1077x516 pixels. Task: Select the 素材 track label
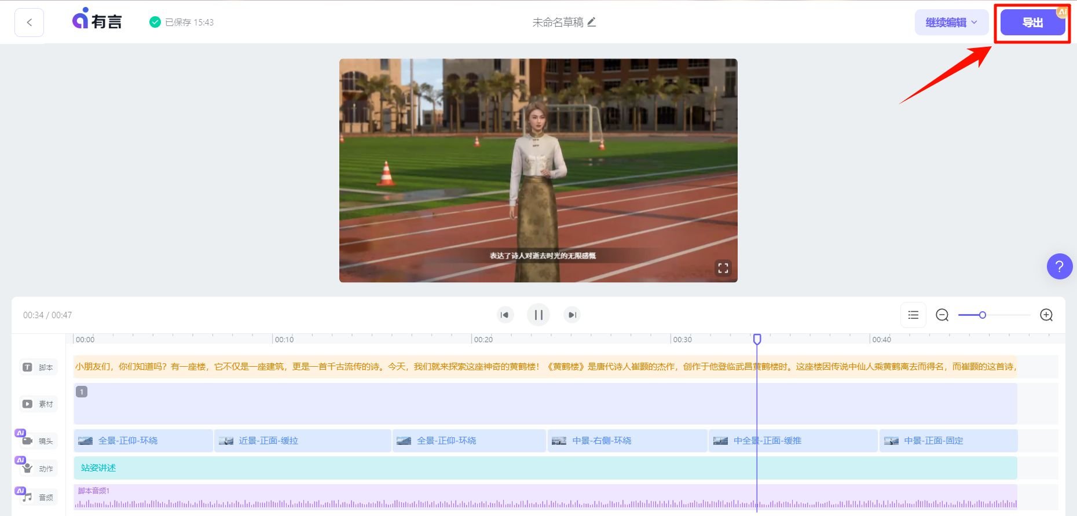(38, 404)
